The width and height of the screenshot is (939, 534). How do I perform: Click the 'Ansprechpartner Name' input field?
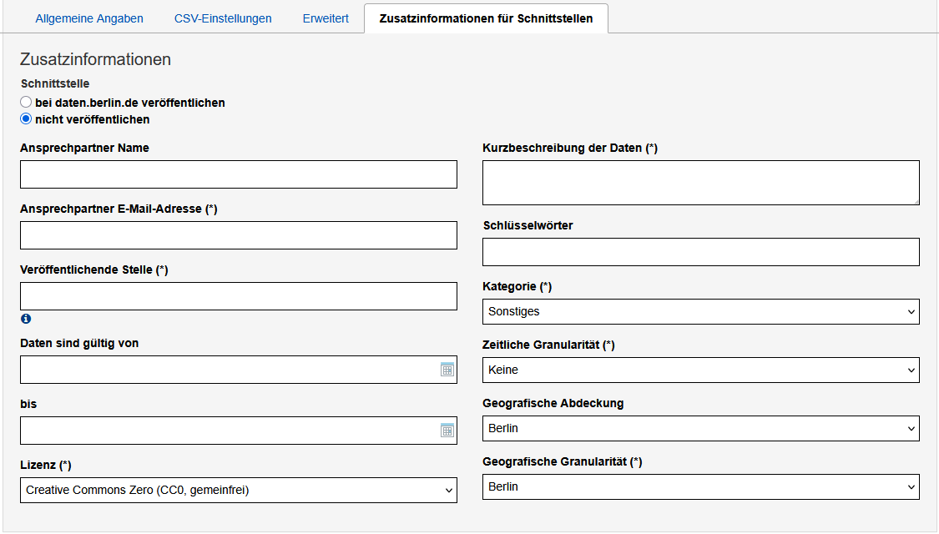tap(238, 174)
